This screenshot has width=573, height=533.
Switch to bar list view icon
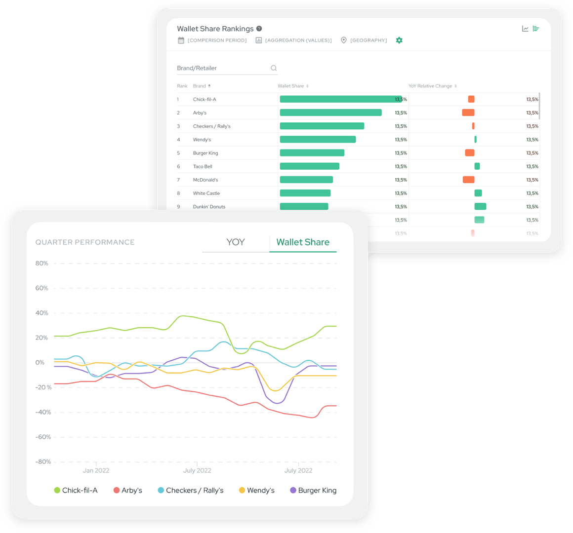pyautogui.click(x=536, y=29)
